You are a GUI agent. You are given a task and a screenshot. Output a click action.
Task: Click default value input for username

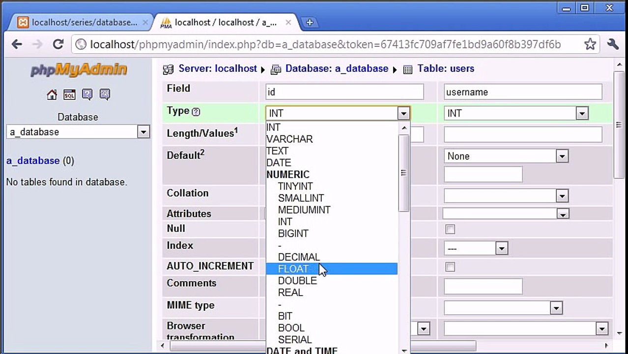click(x=483, y=175)
